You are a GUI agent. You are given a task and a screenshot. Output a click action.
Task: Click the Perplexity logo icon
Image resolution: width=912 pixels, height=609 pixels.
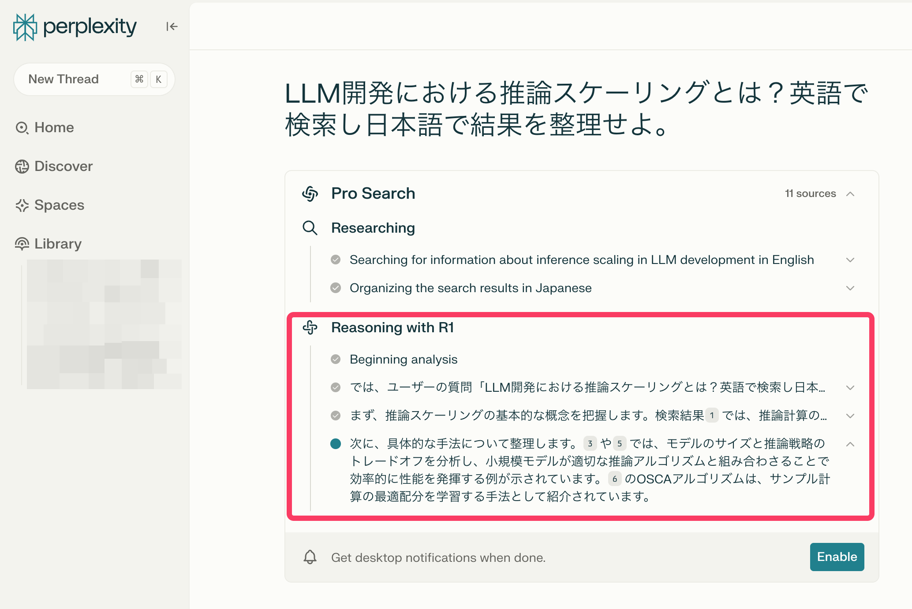pyautogui.click(x=25, y=27)
